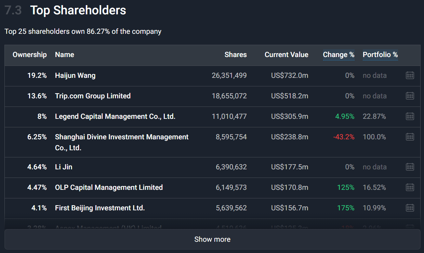Click the 7.3 section number
The height and width of the screenshot is (253, 424).
point(13,10)
